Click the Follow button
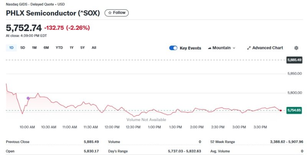Viewport: 307px width, 155px height. point(117,13)
